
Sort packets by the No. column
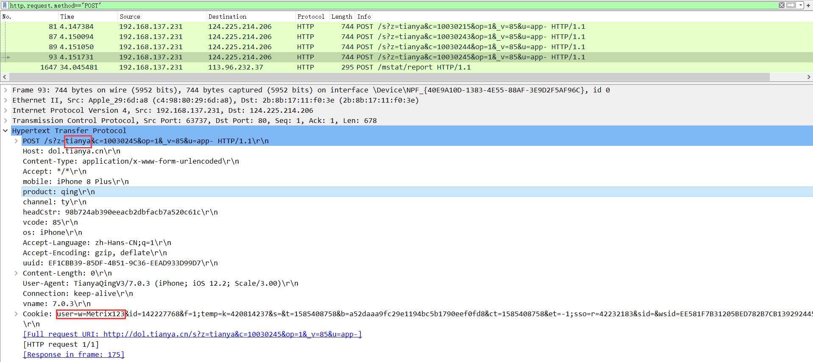pyautogui.click(x=29, y=17)
